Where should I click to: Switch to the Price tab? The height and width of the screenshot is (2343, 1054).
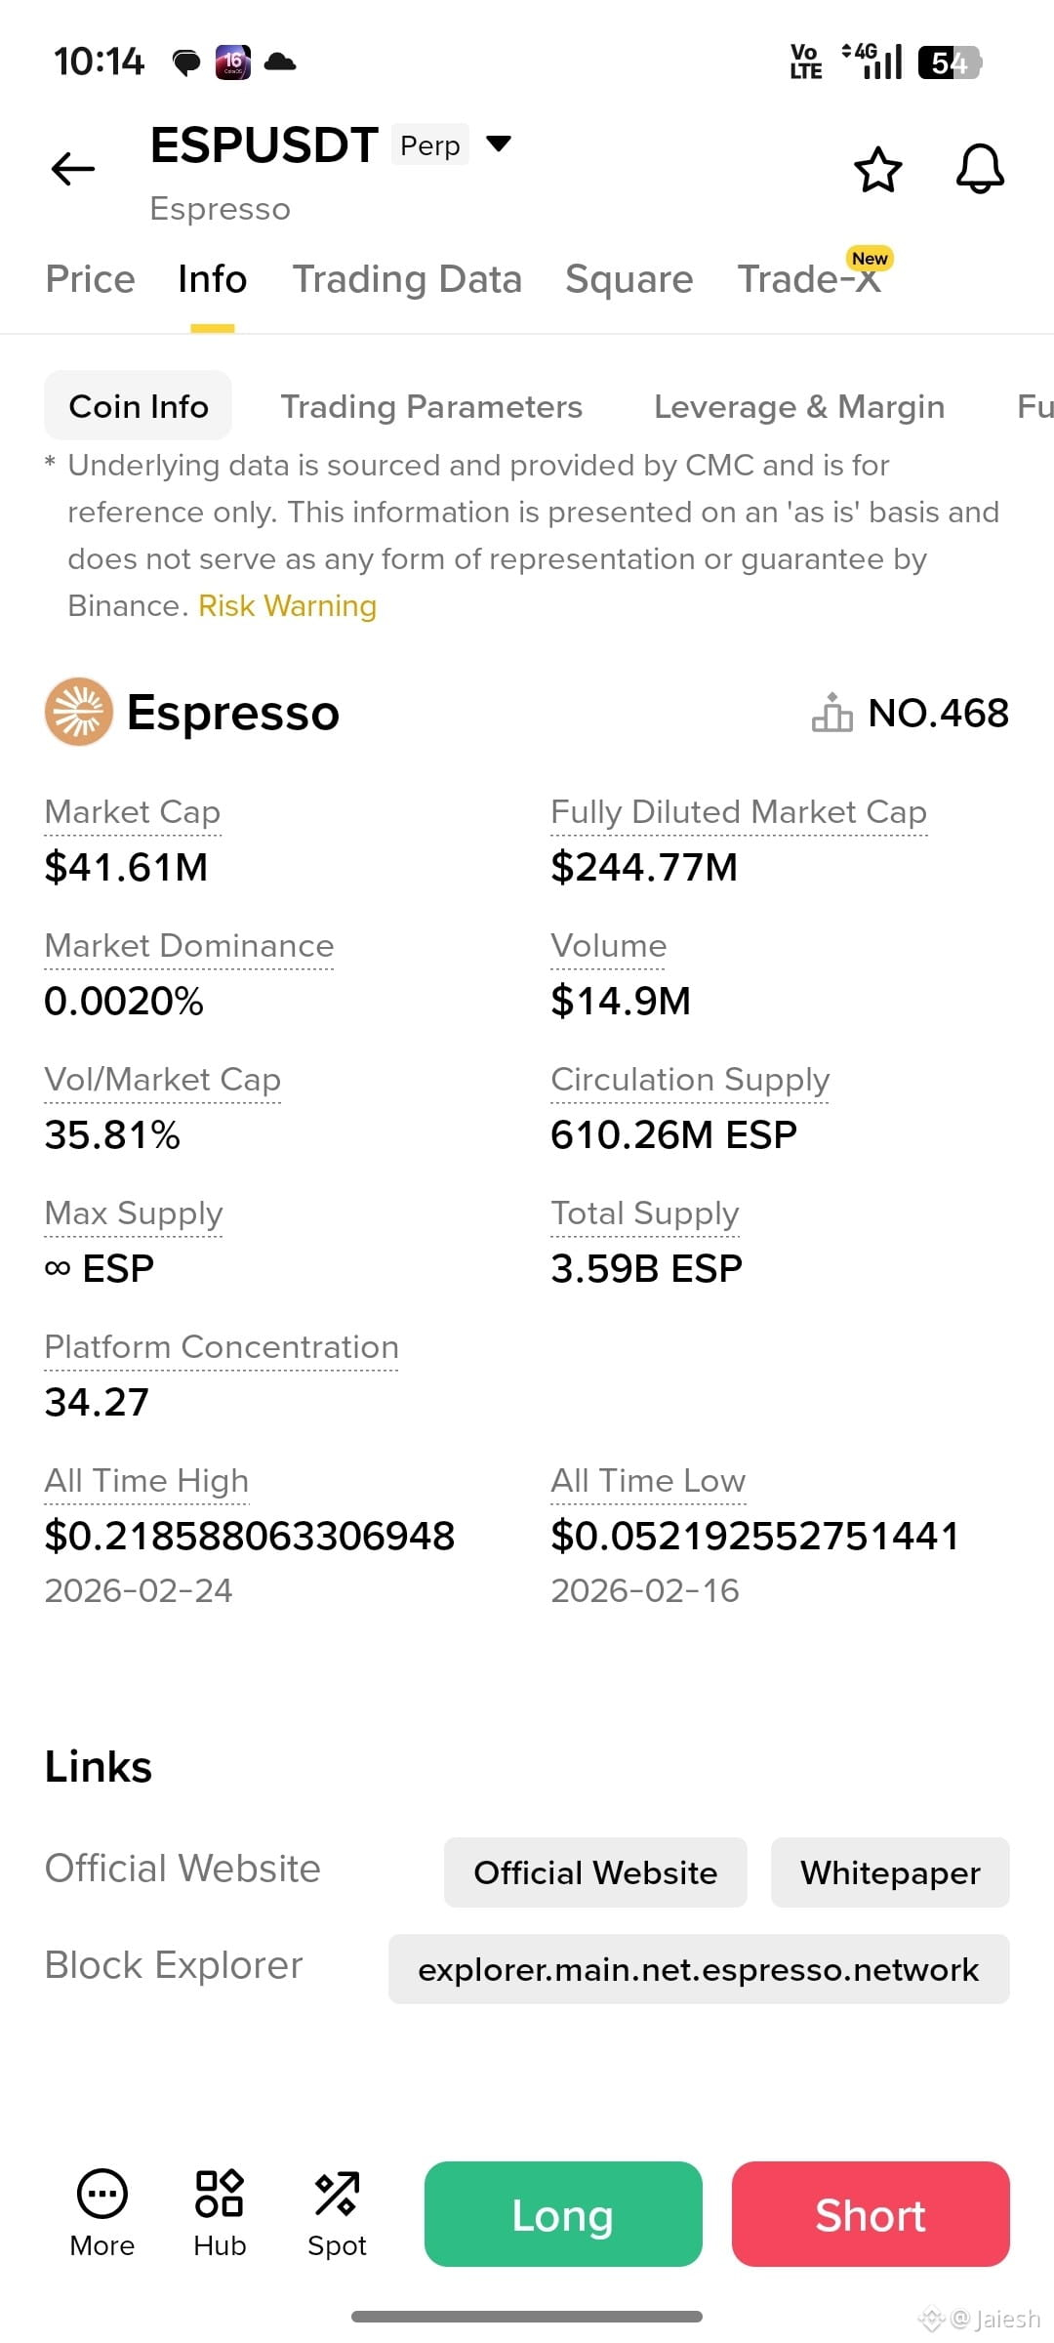pyautogui.click(x=90, y=279)
